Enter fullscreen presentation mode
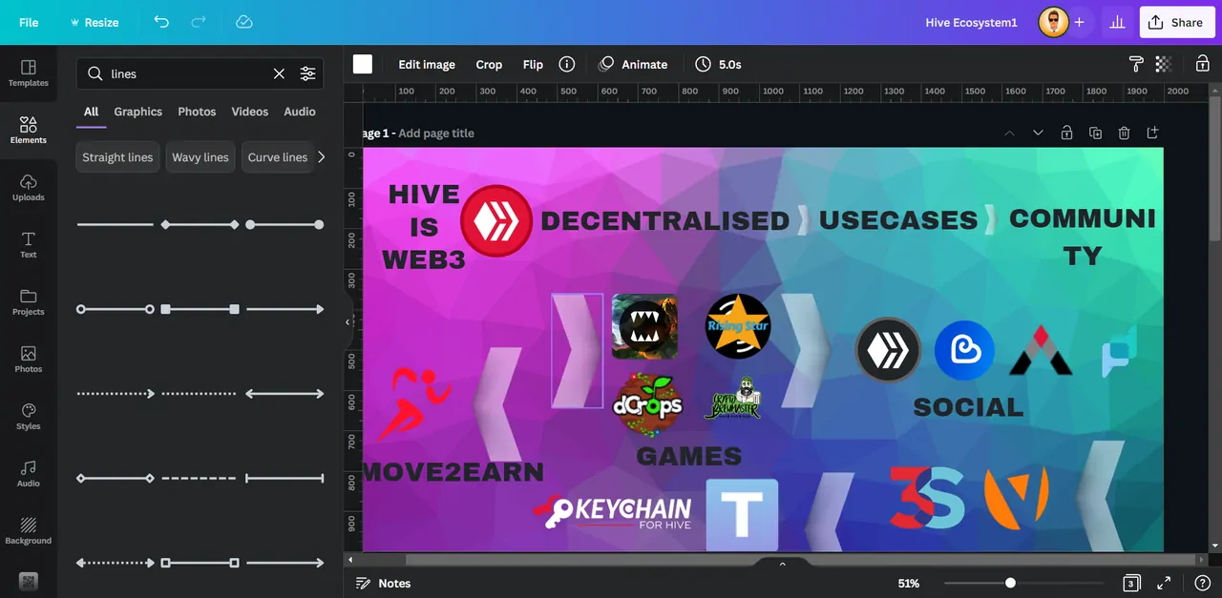The image size is (1222, 598). click(x=1164, y=583)
